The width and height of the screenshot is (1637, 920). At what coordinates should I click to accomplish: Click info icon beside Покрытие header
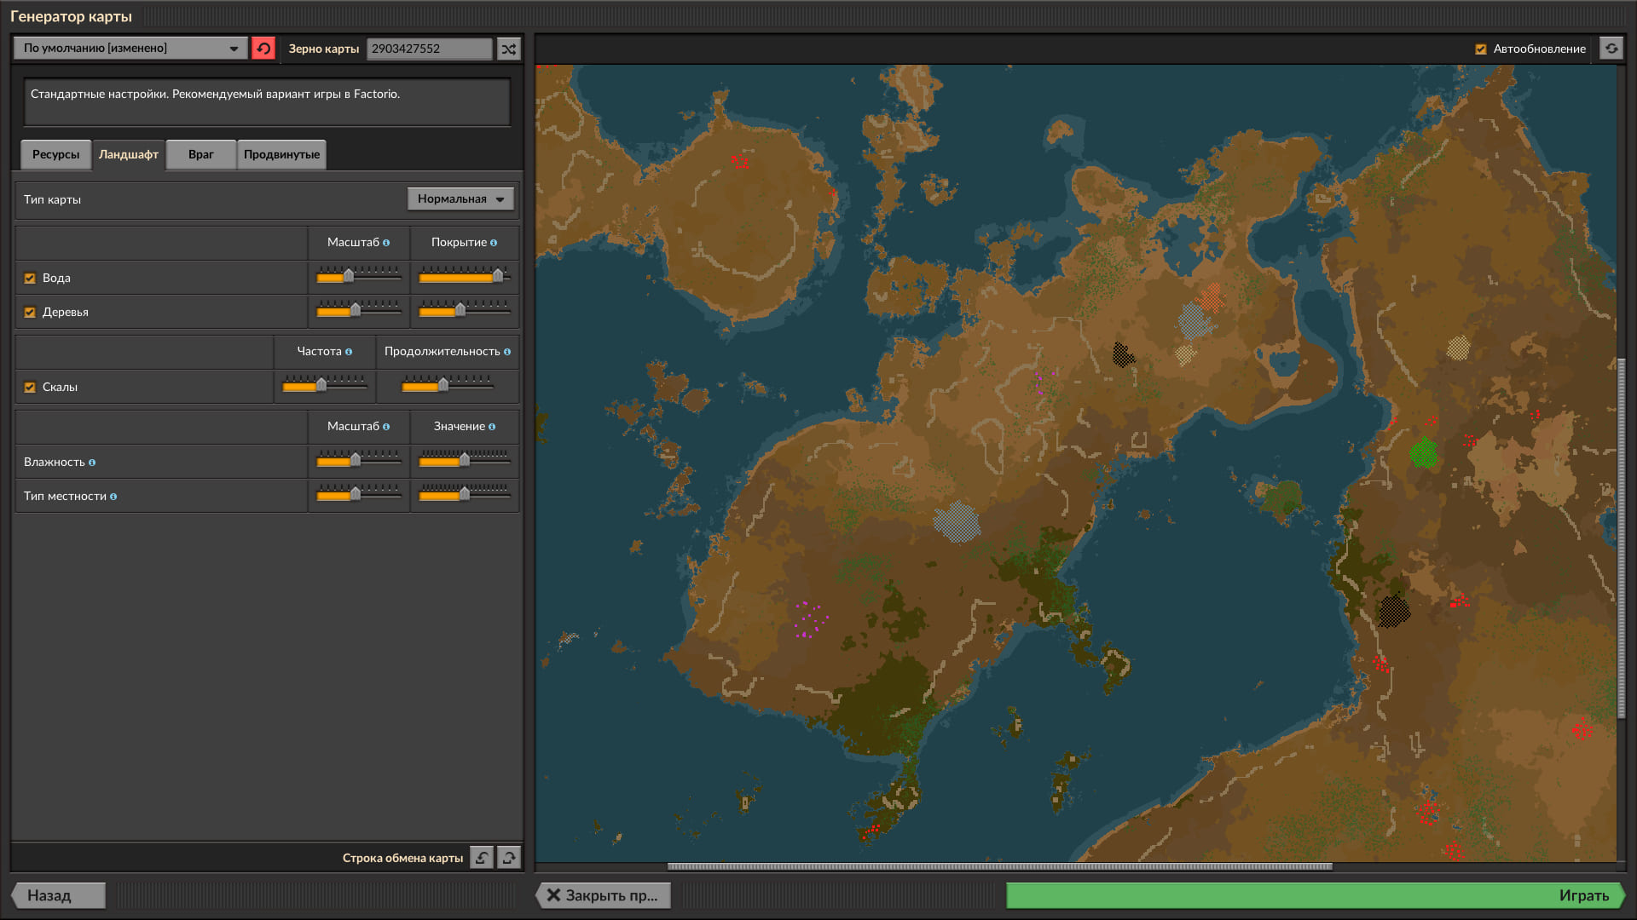pyautogui.click(x=494, y=243)
